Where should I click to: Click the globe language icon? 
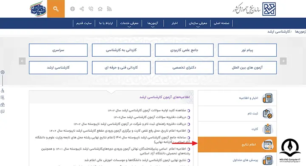click(x=72, y=9)
